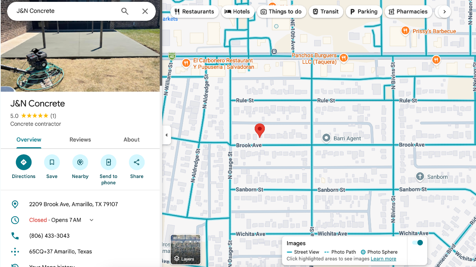Open the Learn more link
Screen dimensions: 476x267
(383, 259)
